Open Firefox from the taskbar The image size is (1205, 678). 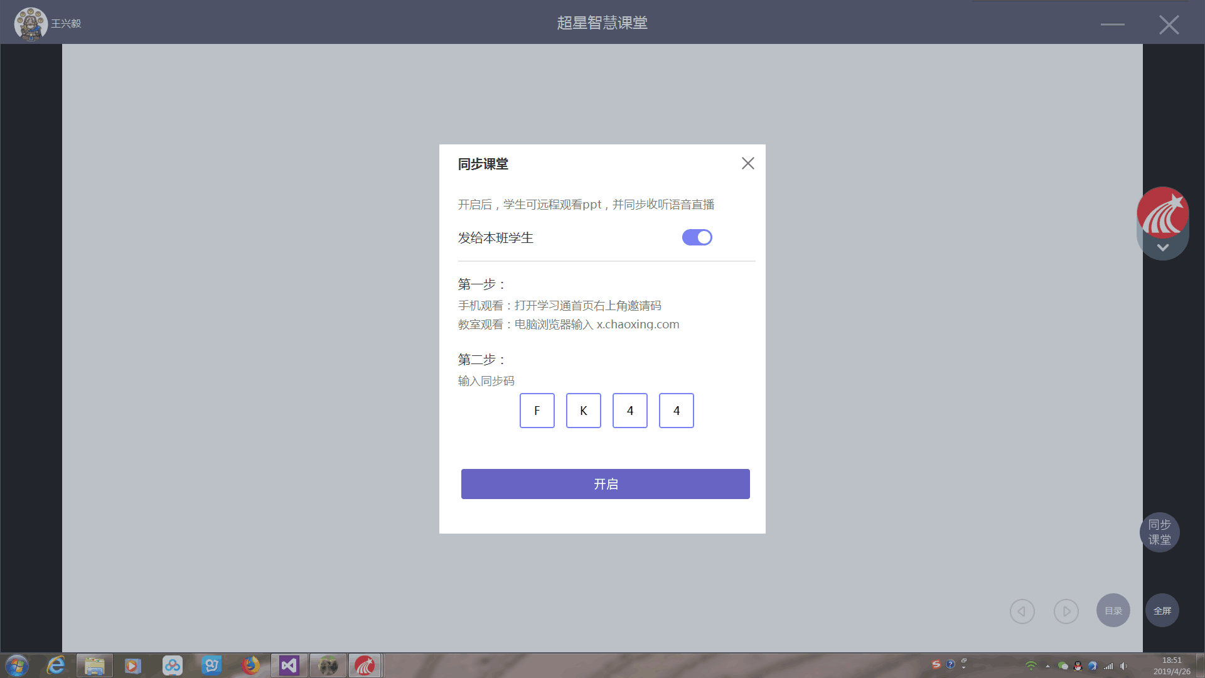tap(250, 665)
